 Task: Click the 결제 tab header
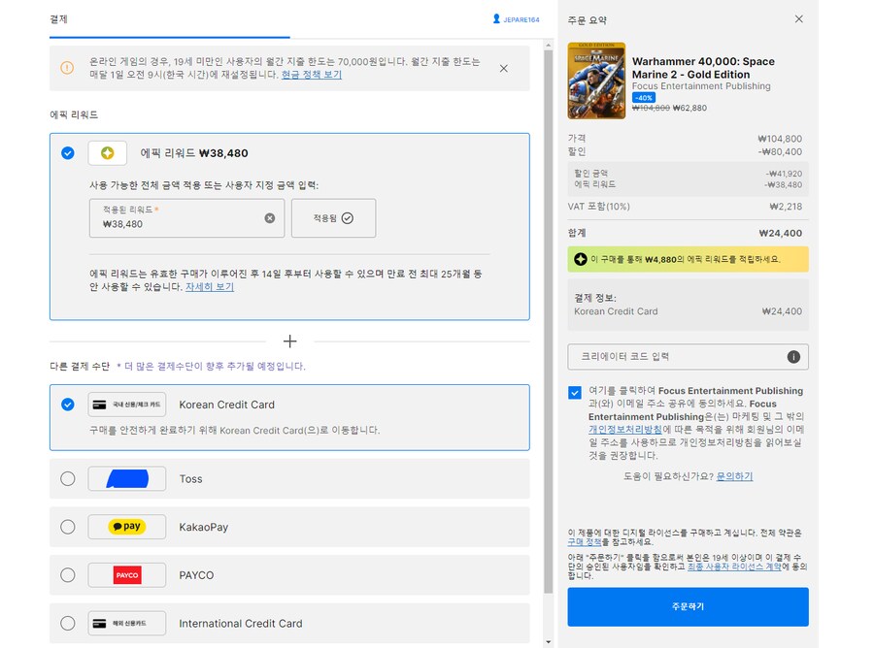58,19
